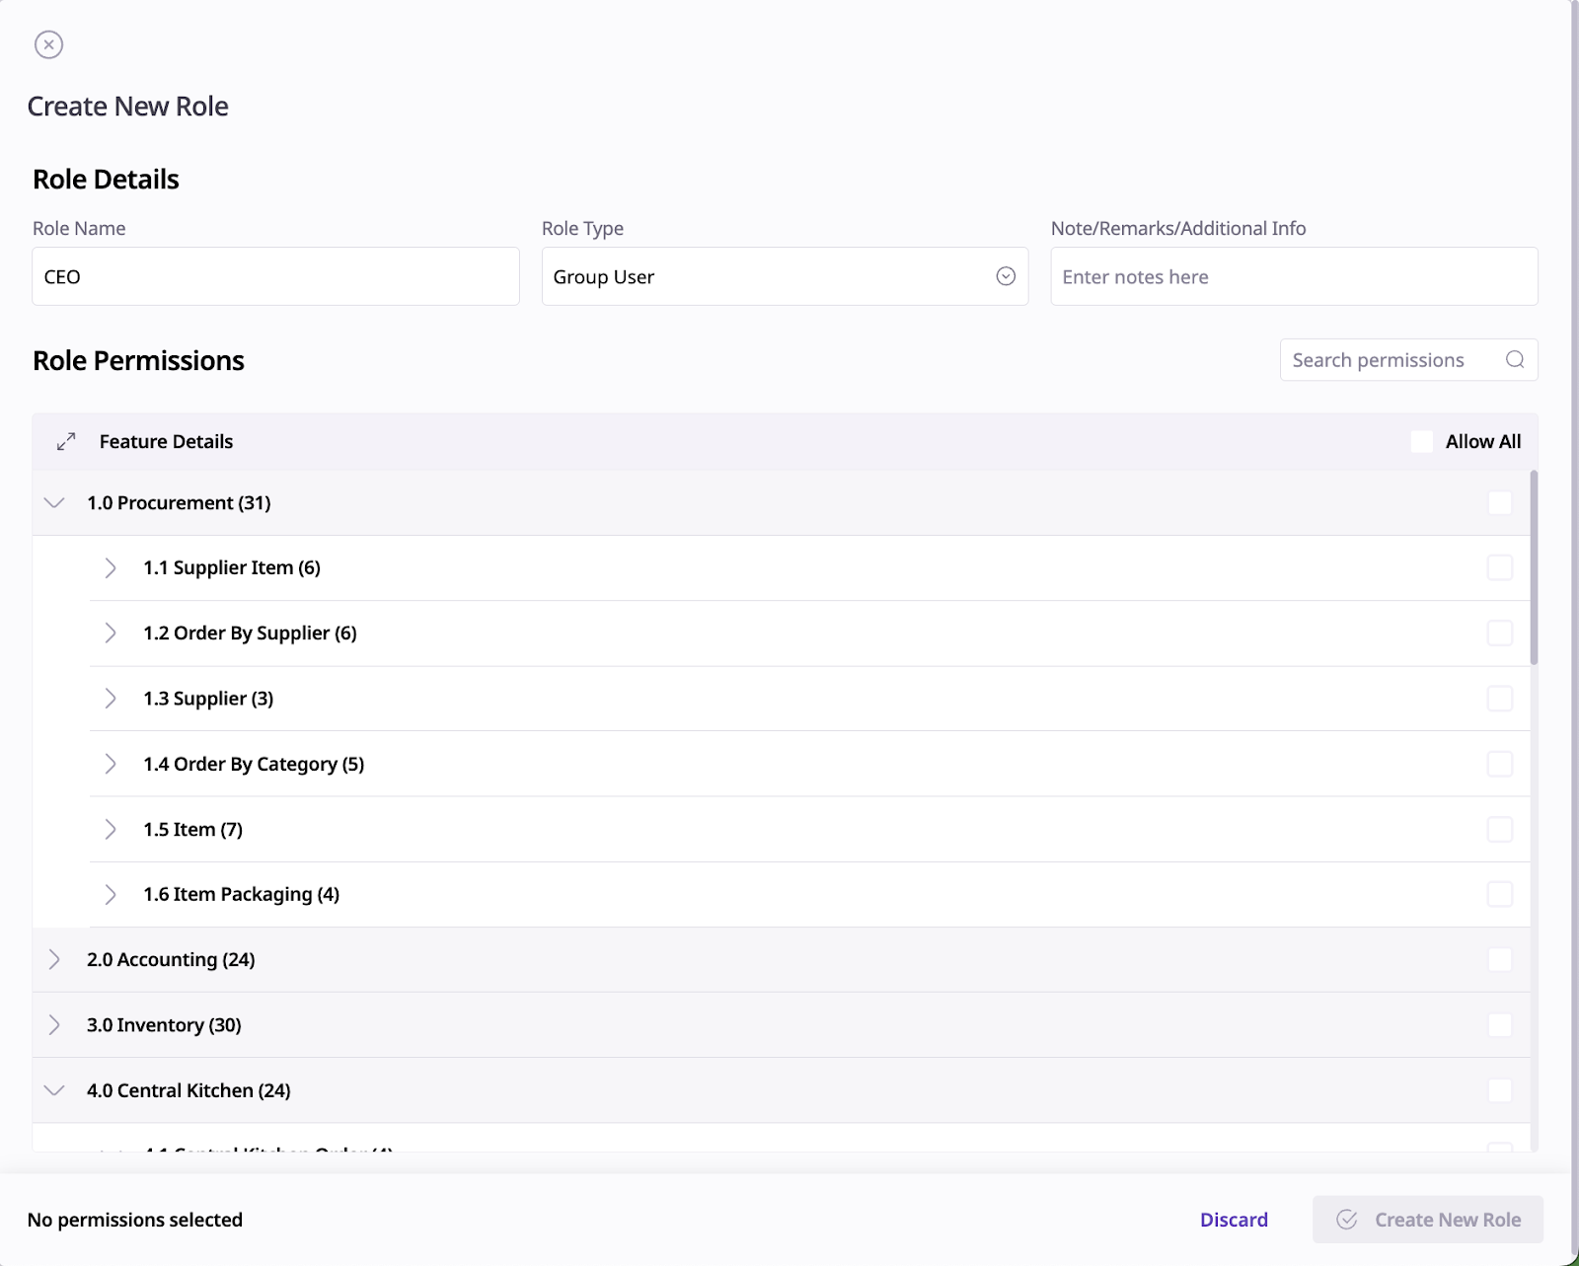The width and height of the screenshot is (1579, 1266).
Task: Click the Note/Remarks text field
Action: (1294, 277)
